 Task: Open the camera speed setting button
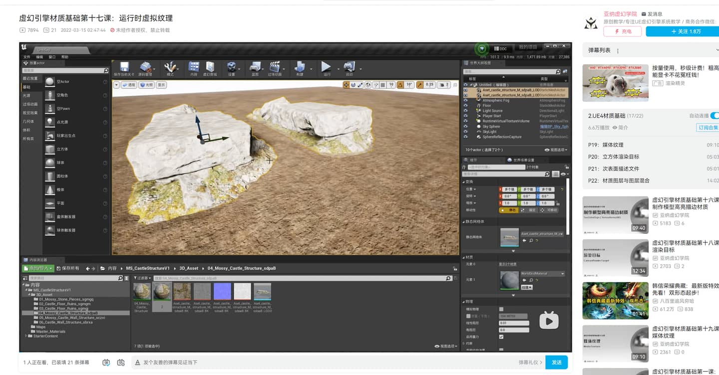444,85
